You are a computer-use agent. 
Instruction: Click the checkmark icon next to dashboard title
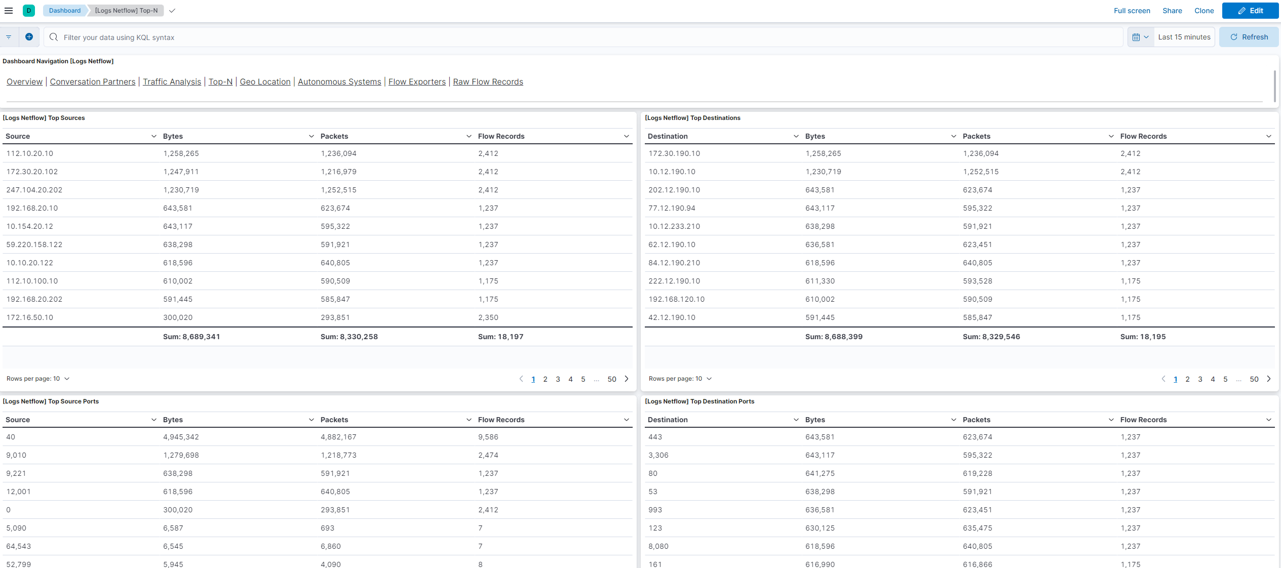click(x=172, y=10)
